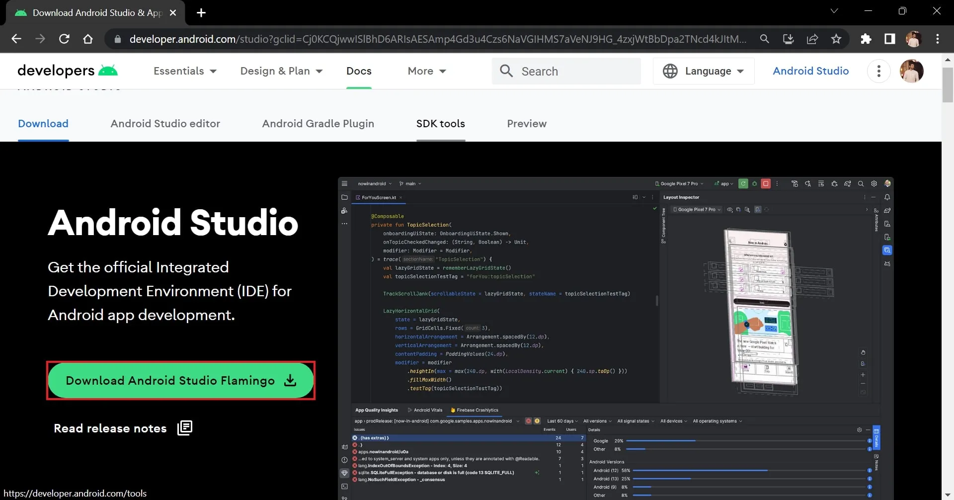Bookmark this page with star icon

coord(836,39)
